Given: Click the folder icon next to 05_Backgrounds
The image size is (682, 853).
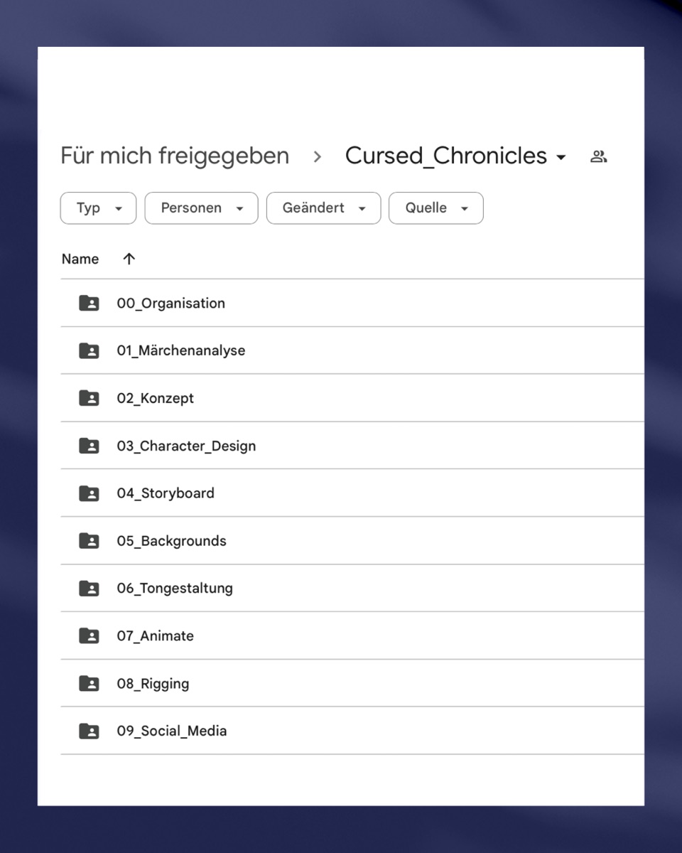Looking at the screenshot, I should pos(89,541).
